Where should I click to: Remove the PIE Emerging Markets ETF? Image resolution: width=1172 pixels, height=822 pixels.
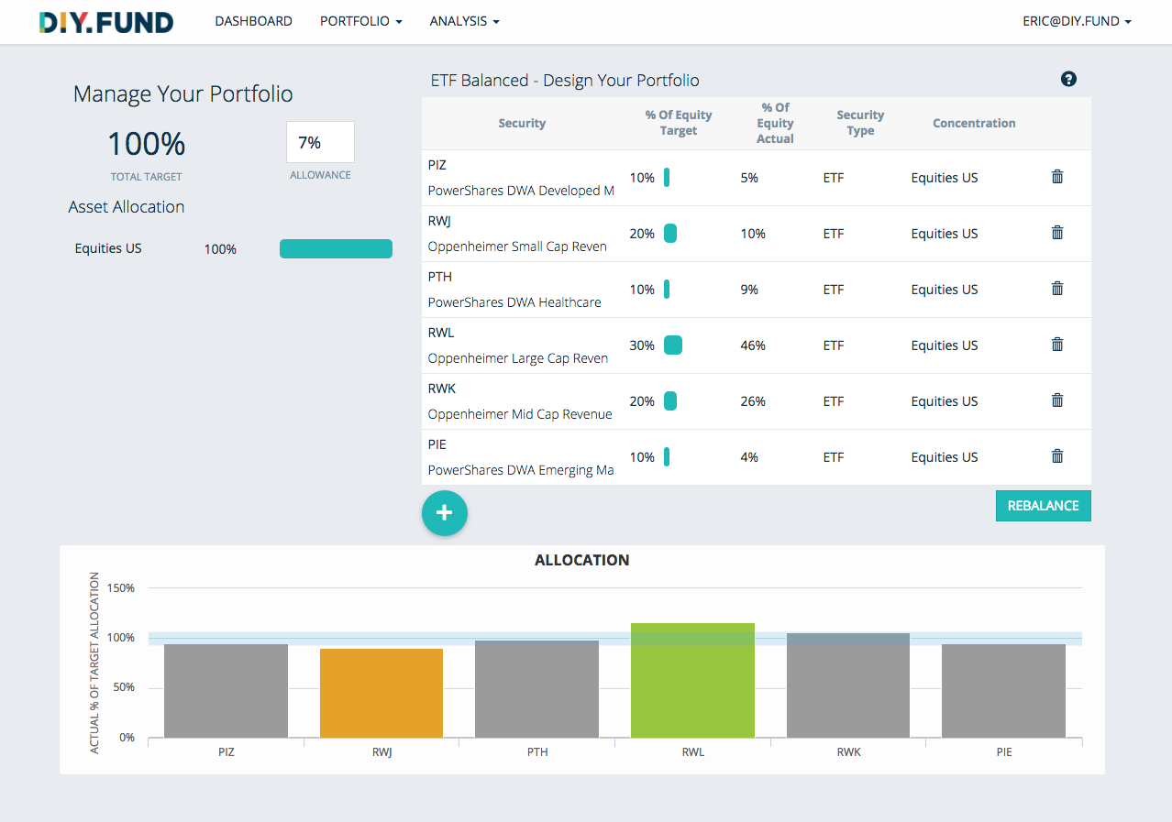point(1056,455)
